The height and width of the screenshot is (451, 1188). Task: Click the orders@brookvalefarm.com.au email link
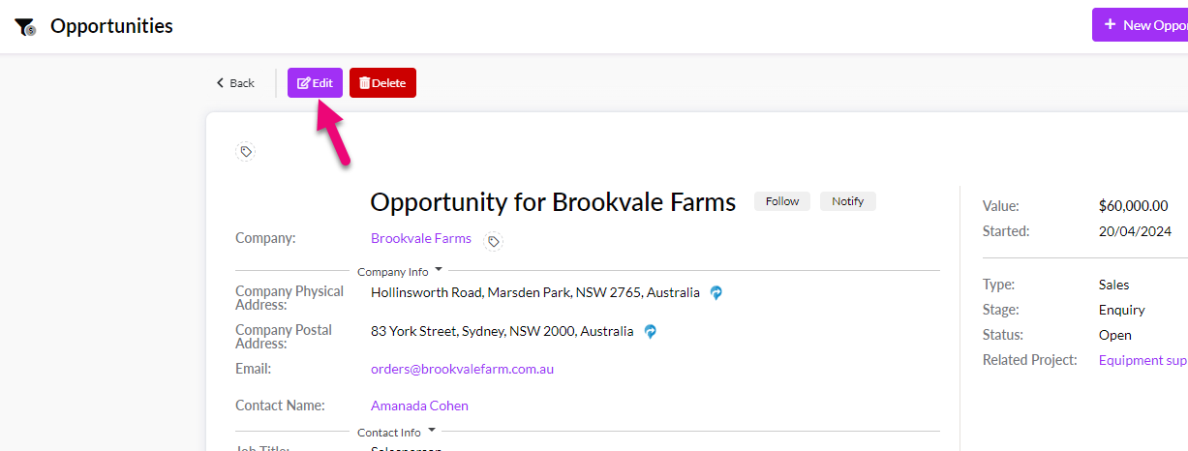[462, 369]
